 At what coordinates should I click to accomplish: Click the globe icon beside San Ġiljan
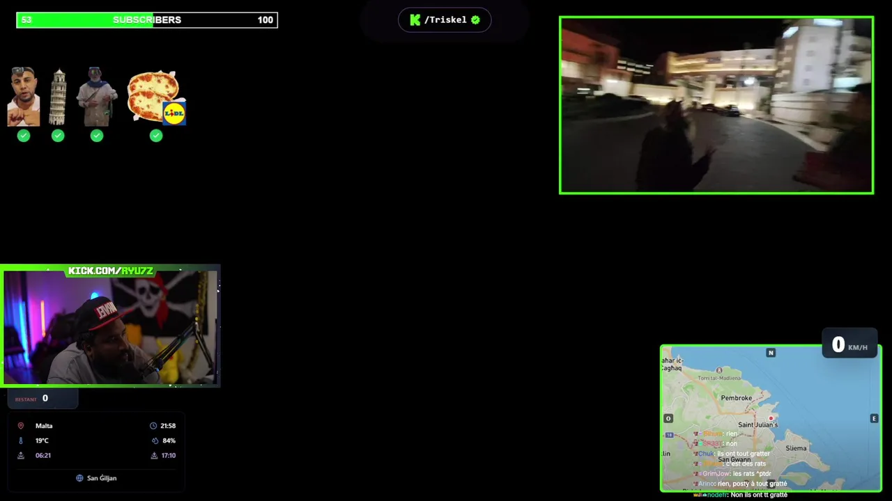pos(79,478)
